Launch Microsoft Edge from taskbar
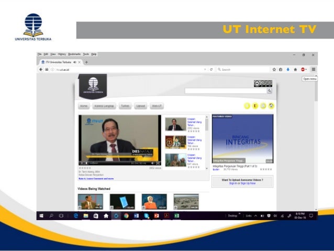Image resolution: width=334 pixels, height=251 pixels. coord(75,216)
